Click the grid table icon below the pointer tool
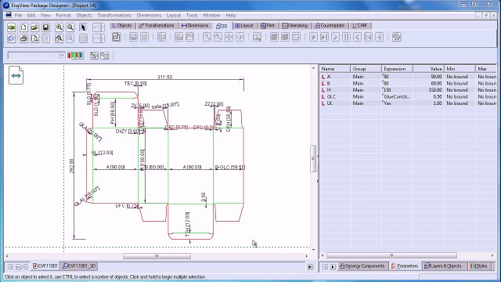Image resolution: width=501 pixels, height=282 pixels. point(83,38)
